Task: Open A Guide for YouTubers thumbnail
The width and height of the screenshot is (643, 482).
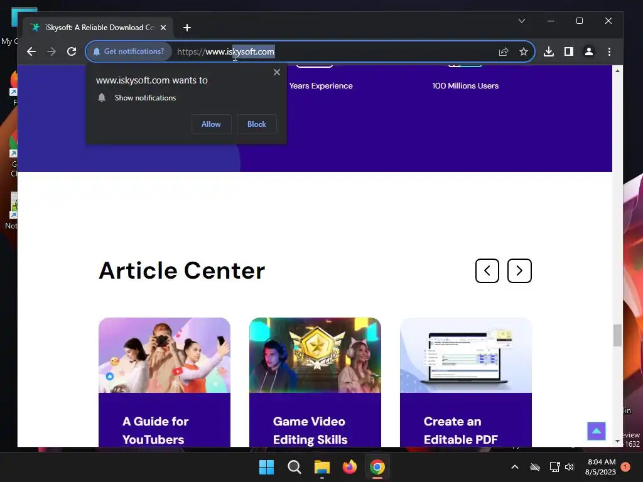Action: 165,355
